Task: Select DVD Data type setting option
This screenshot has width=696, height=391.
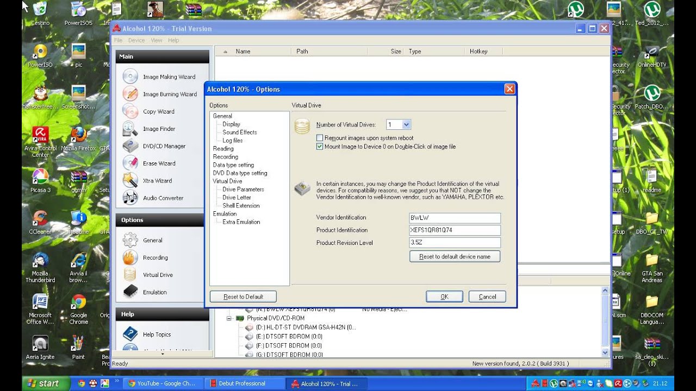Action: tap(240, 173)
